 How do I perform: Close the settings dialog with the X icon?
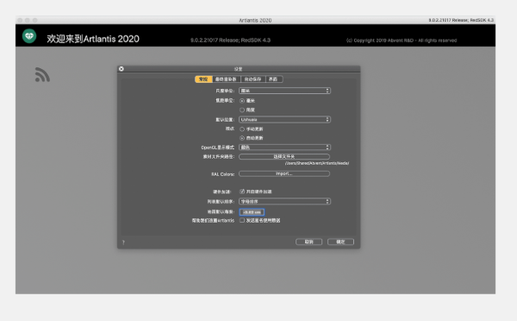tap(121, 69)
